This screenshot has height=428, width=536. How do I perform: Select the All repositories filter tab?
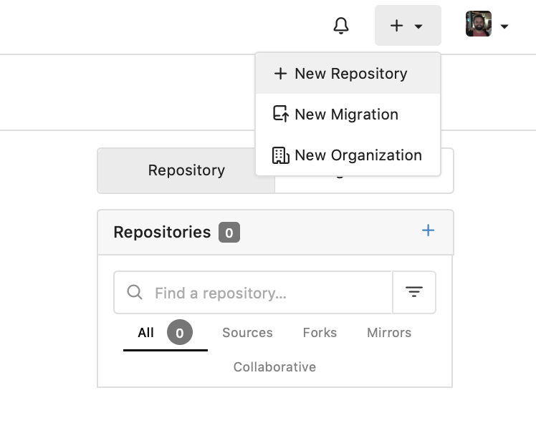[166, 333]
